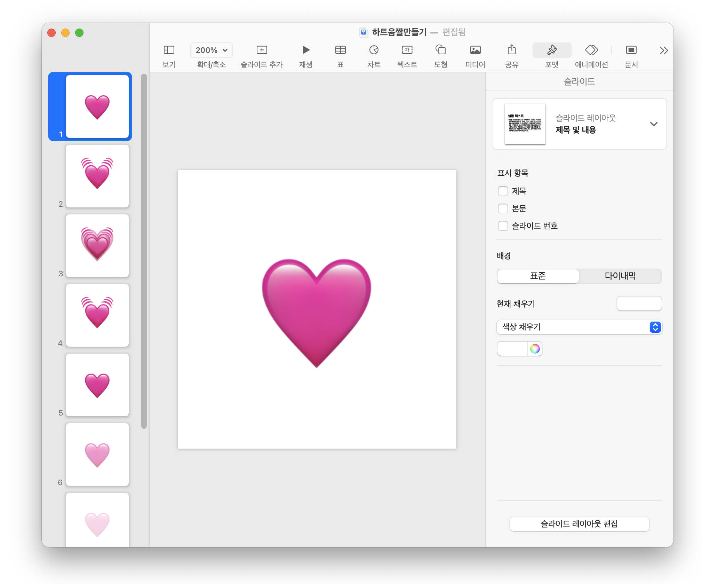Open the 미디어 media icon
The height and width of the screenshot is (584, 702).
(475, 50)
